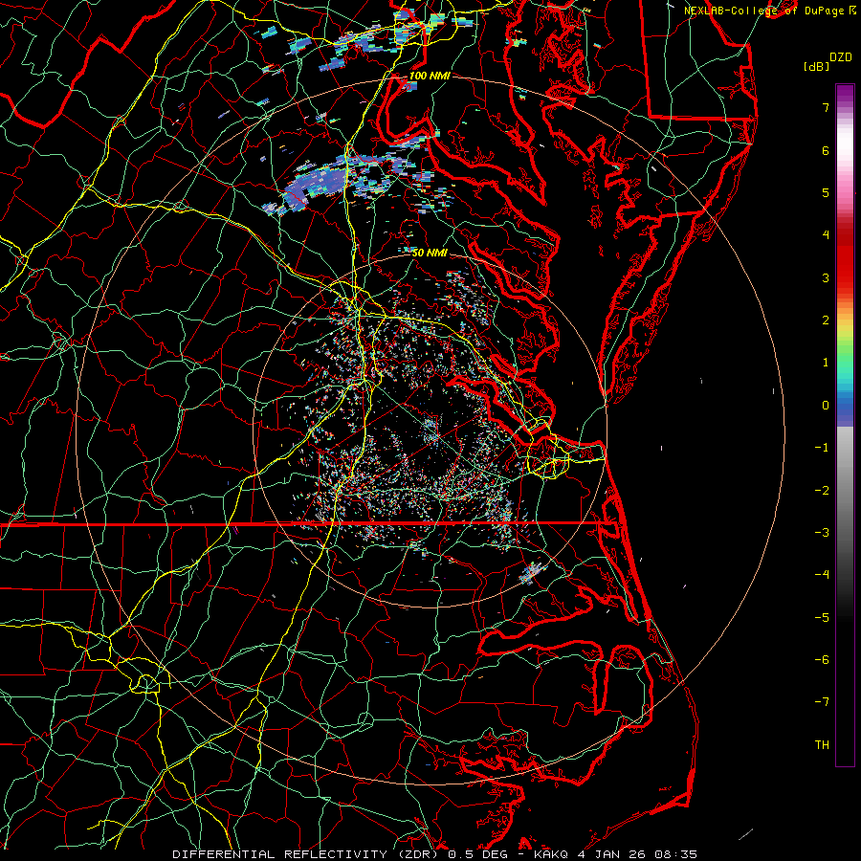Click the "KAKQ" radar site identifier

pyautogui.click(x=552, y=854)
